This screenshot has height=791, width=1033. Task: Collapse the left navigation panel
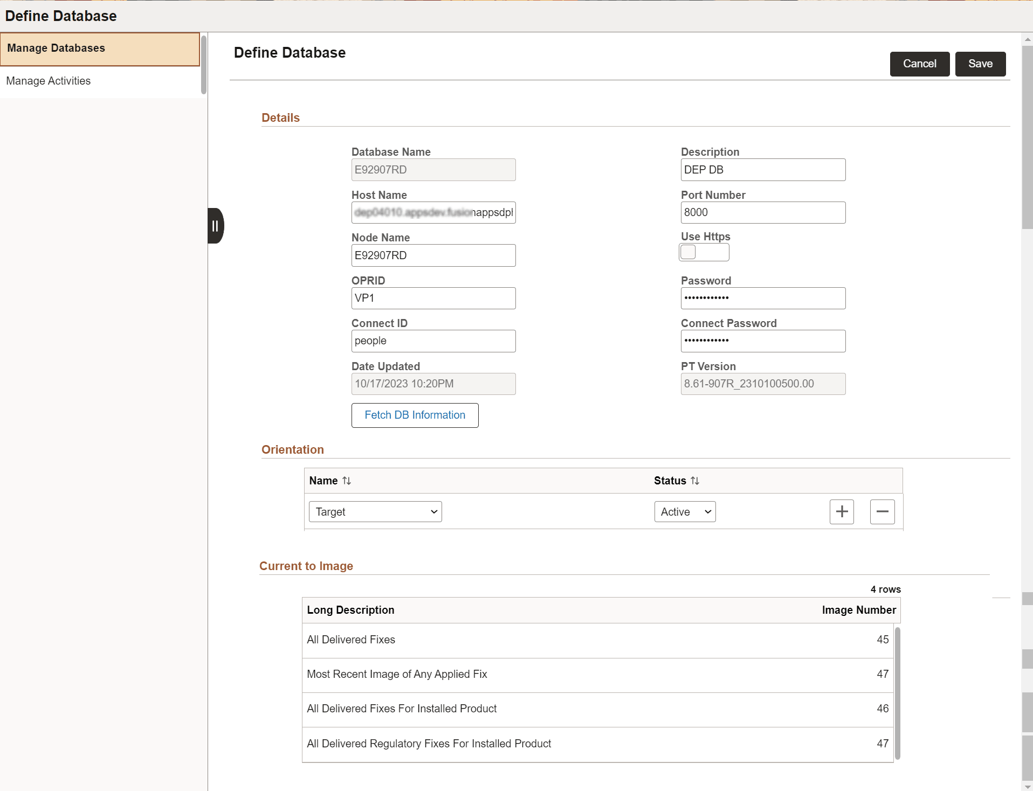[215, 225]
